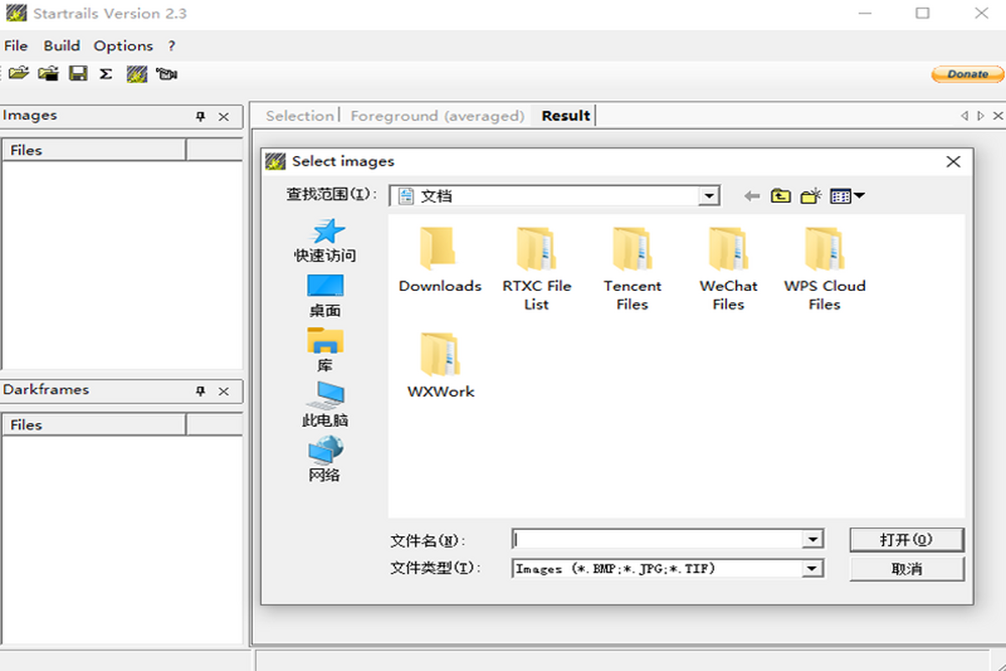Image resolution: width=1006 pixels, height=671 pixels.
Task: Close the Darkframes panel
Action: tap(224, 391)
